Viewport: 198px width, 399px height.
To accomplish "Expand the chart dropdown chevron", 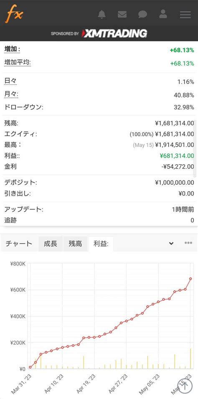I will pos(171,243).
